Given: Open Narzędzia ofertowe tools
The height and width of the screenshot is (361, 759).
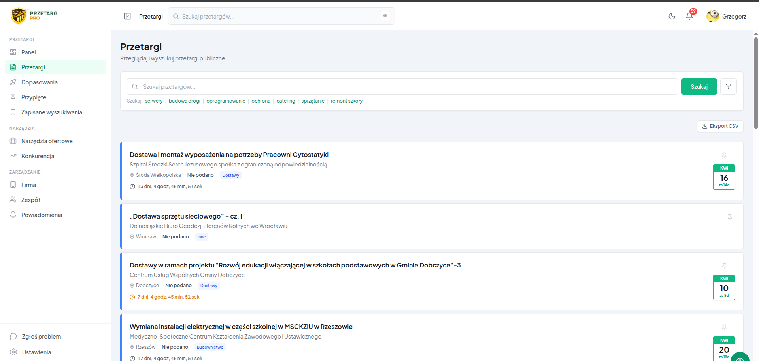Looking at the screenshot, I should (x=55, y=141).
